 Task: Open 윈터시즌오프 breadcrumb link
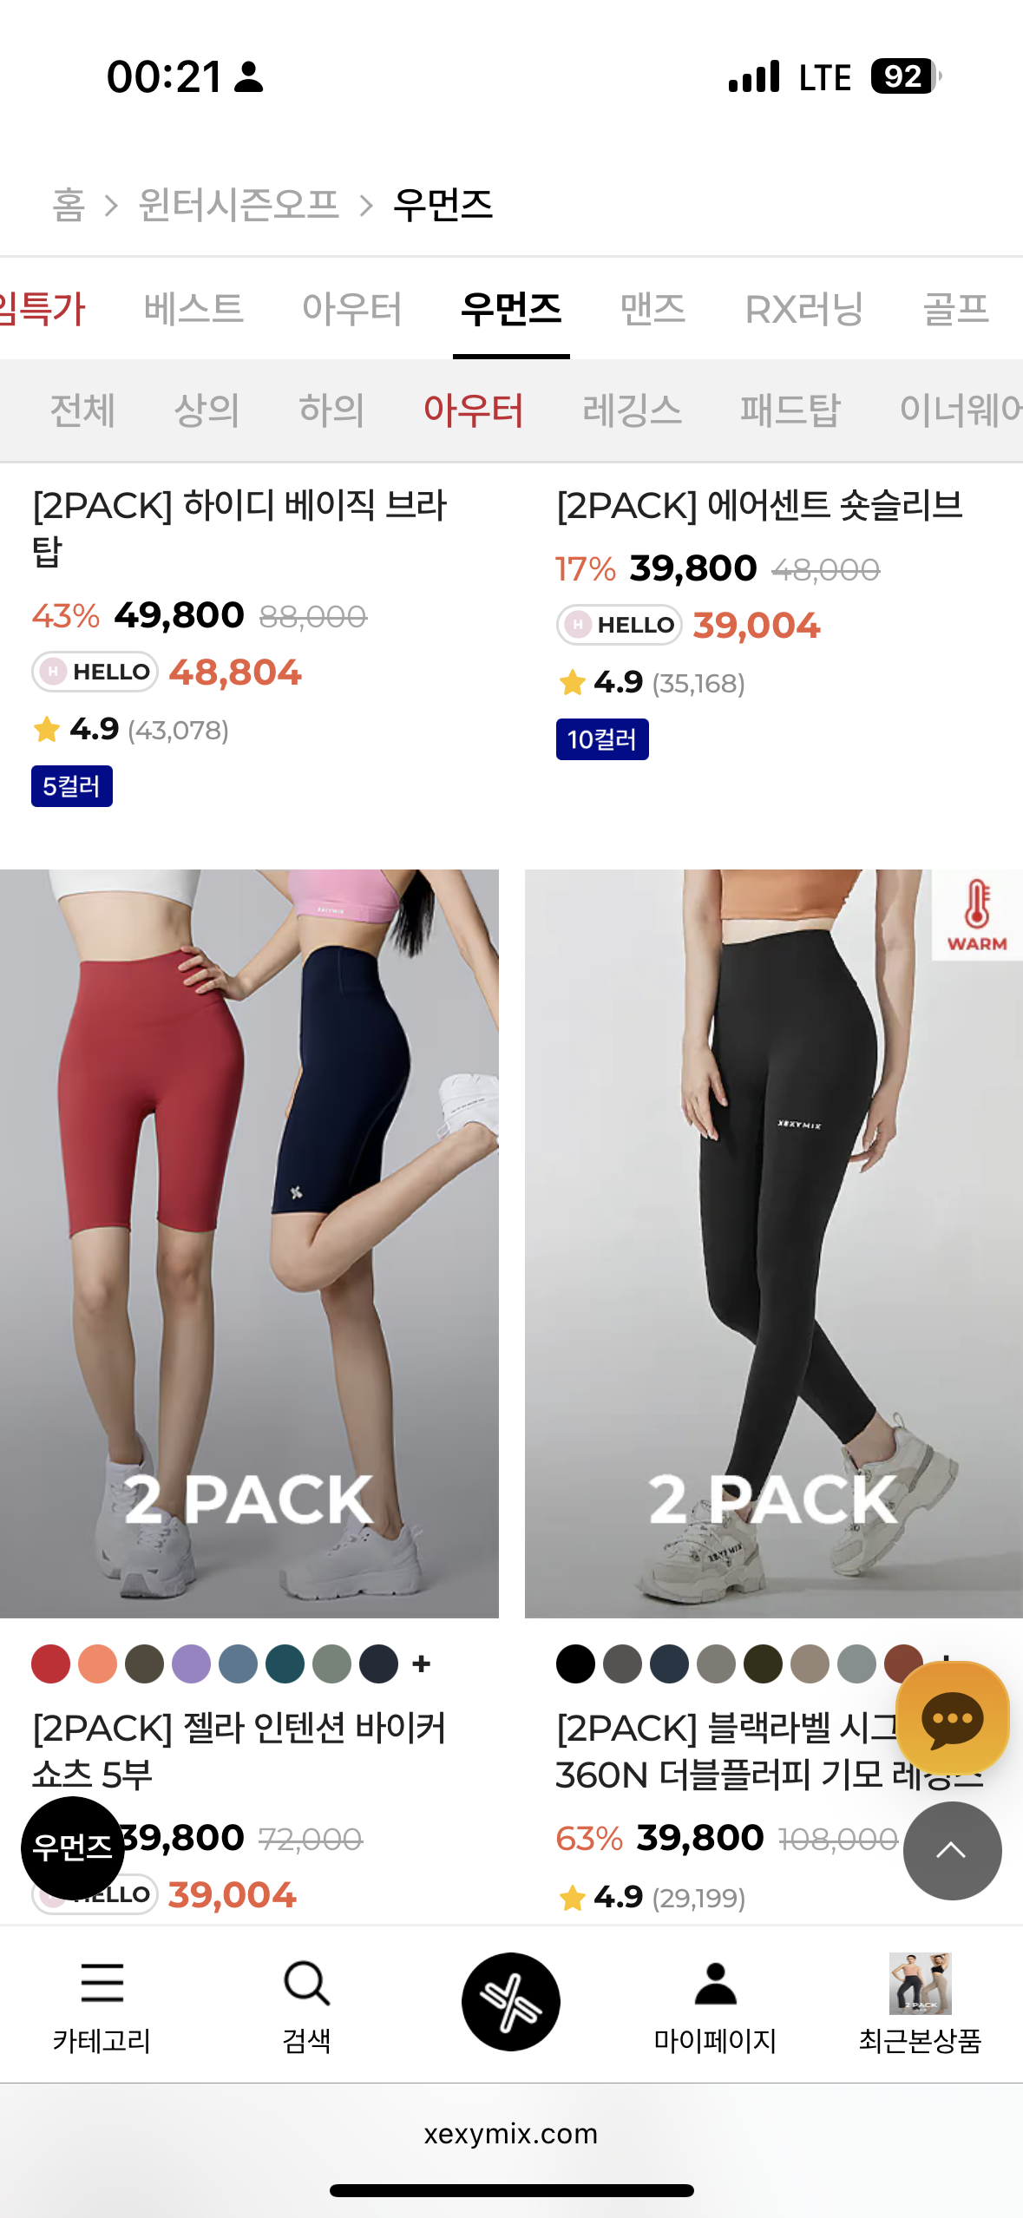tap(239, 205)
